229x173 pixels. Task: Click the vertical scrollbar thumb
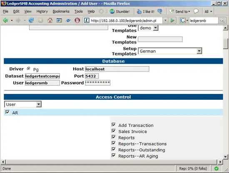[x=226, y=44]
